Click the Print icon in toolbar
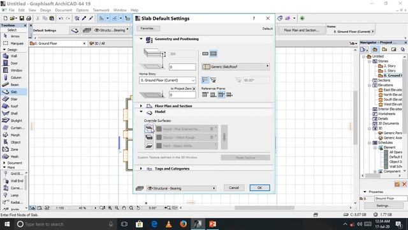 29,19
